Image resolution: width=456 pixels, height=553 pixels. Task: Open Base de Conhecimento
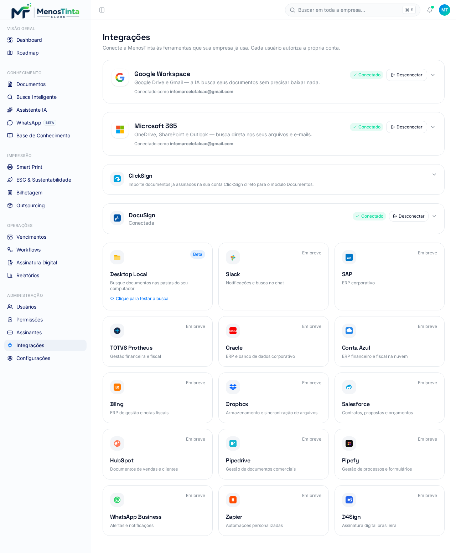coord(45,136)
